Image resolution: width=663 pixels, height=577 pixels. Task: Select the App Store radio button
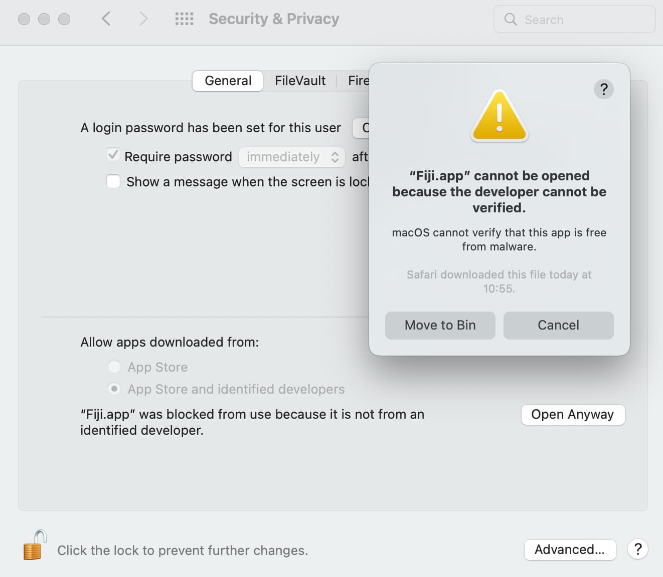pyautogui.click(x=114, y=367)
